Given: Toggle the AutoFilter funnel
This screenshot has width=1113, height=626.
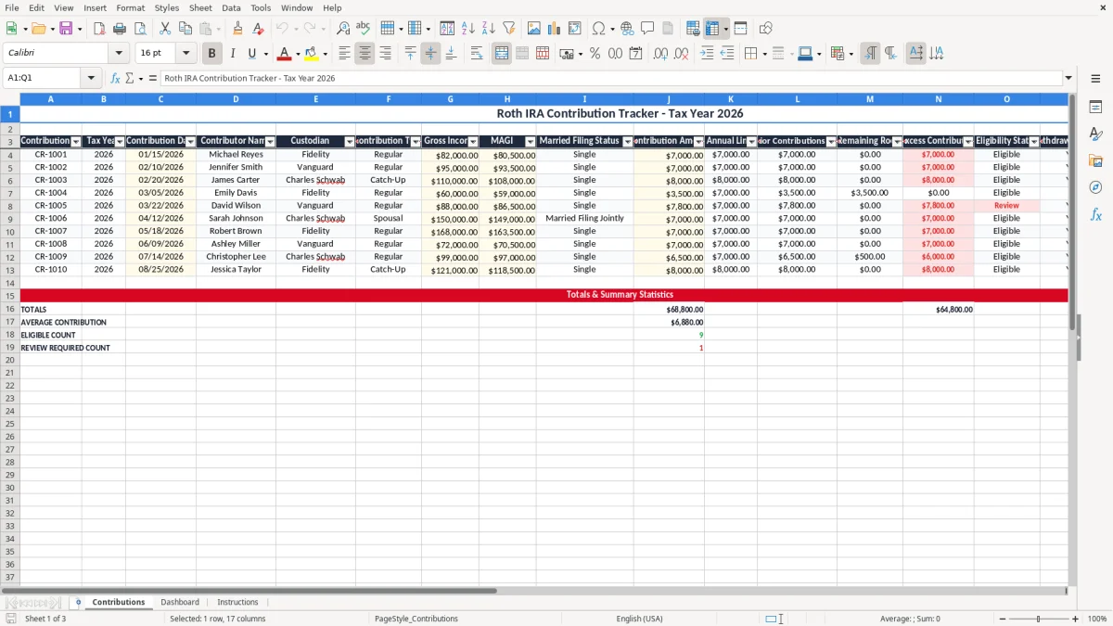Looking at the screenshot, I should pyautogui.click(x=509, y=29).
